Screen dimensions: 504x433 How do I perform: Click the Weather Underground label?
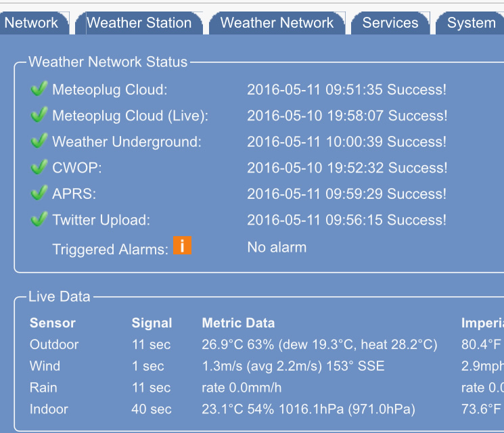coord(127,142)
